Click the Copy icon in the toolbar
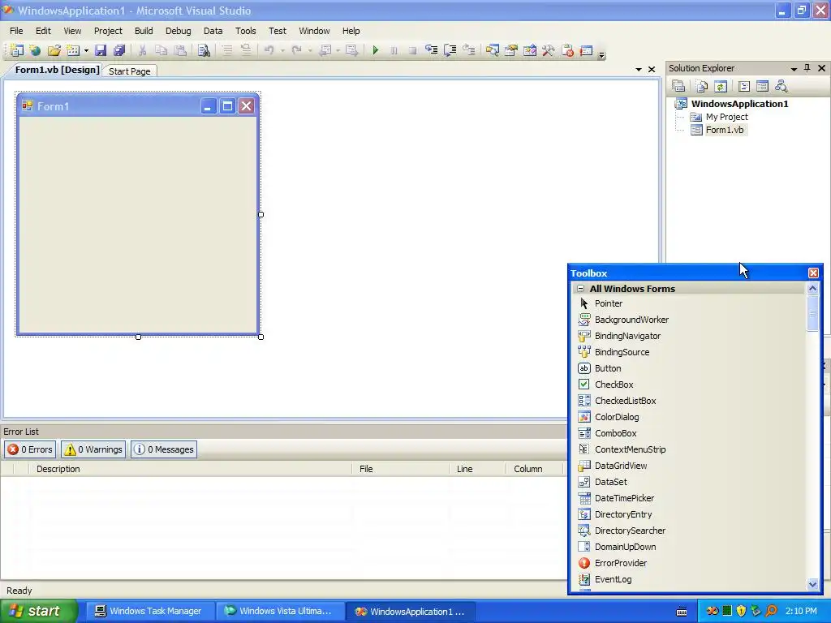The height and width of the screenshot is (623, 831). [161, 50]
